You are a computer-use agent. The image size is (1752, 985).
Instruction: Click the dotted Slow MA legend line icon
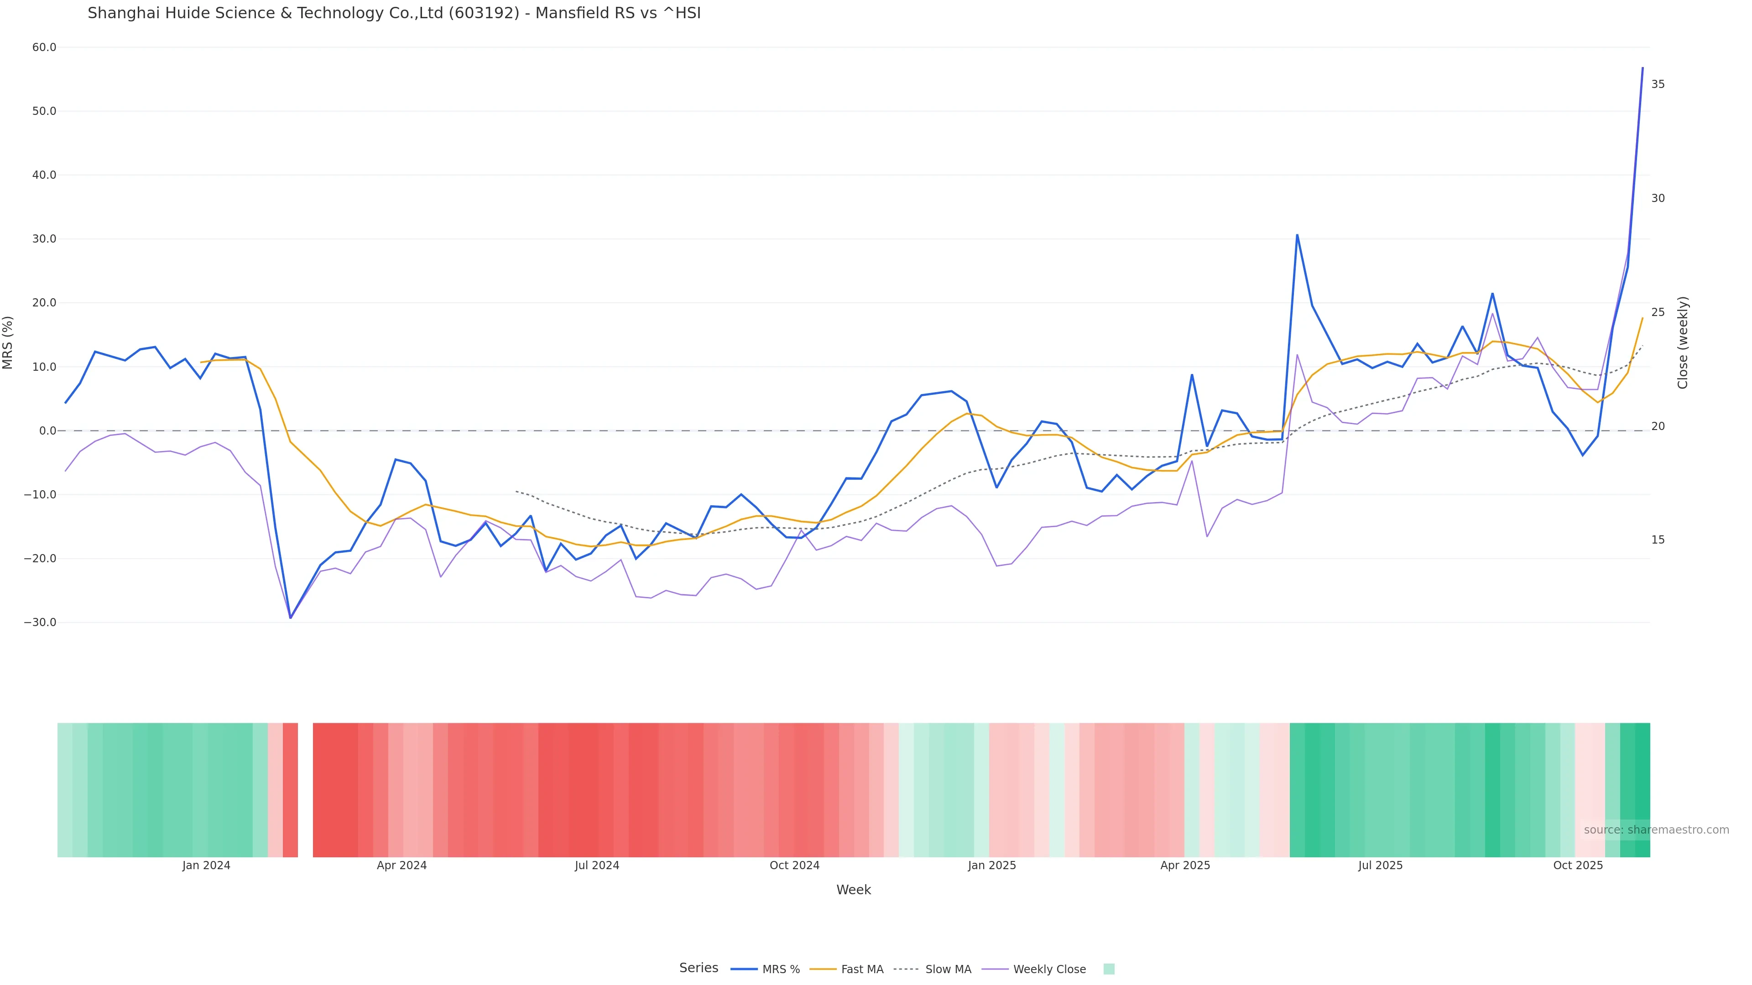[906, 969]
